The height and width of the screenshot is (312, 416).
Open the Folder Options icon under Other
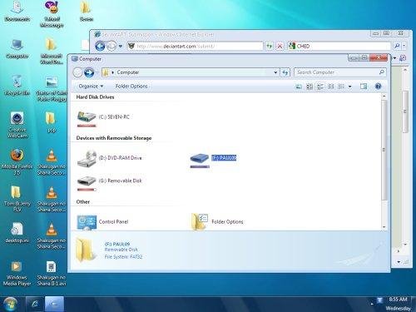coord(200,221)
